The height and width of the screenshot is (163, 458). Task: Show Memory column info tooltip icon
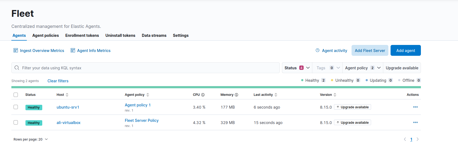(x=236, y=95)
